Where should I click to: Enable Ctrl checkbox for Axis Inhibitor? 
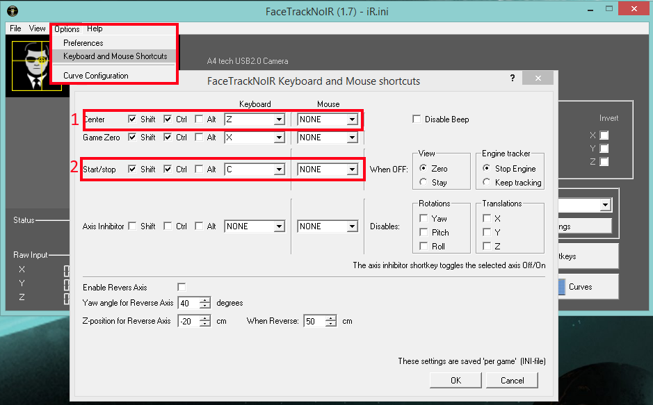[168, 226]
